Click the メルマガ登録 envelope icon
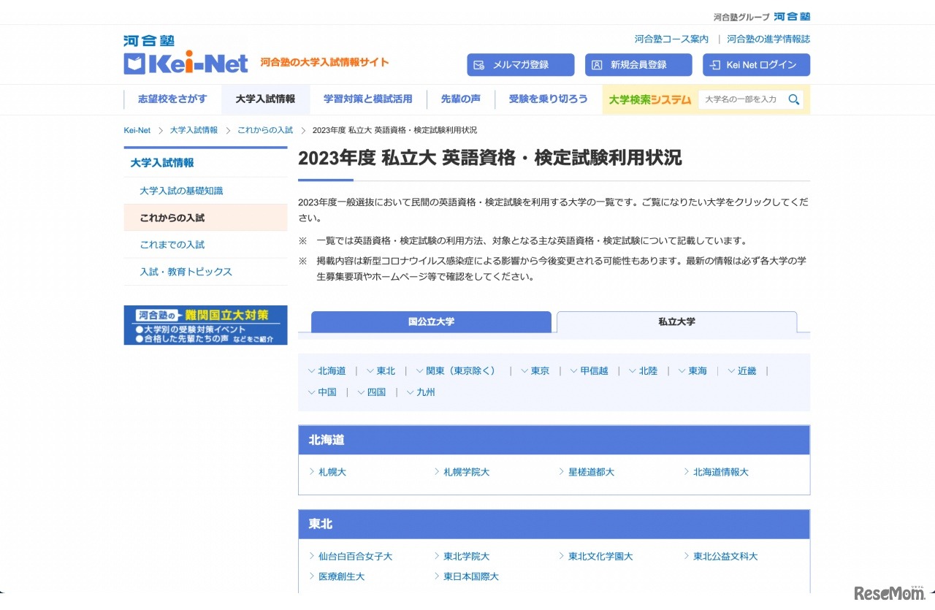Viewport: 935px width, 610px height. [x=479, y=65]
